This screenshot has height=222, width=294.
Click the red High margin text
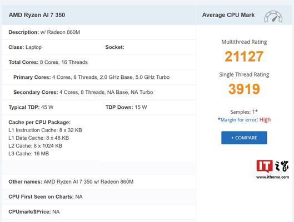click(265, 120)
